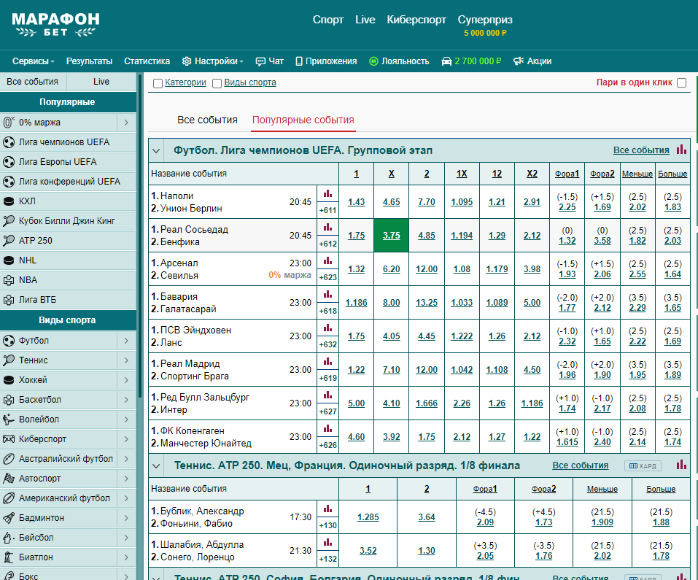Click the Автоспорт racing flag icon
This screenshot has height=580, width=698.
9,478
